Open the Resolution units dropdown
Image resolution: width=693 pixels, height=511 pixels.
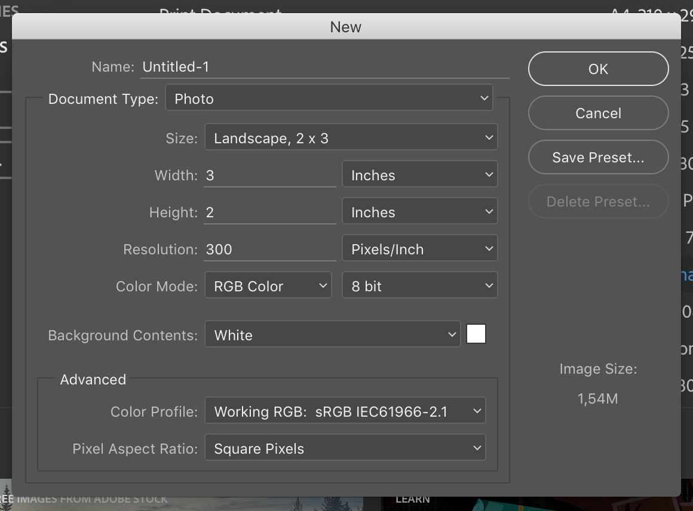[x=419, y=248]
